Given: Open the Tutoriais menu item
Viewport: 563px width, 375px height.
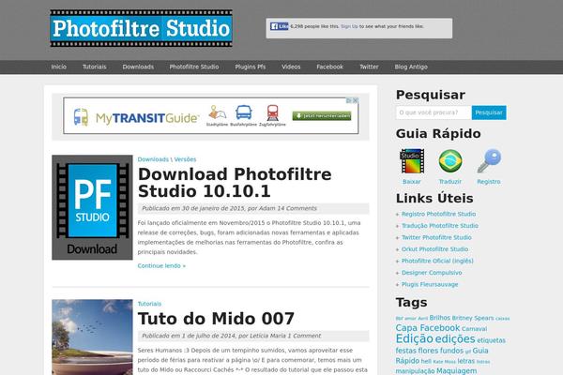Looking at the screenshot, I should coord(95,67).
